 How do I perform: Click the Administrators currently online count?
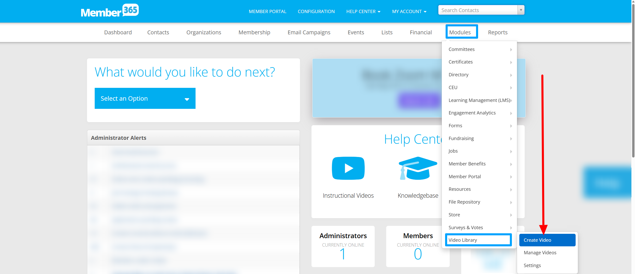coord(343,254)
